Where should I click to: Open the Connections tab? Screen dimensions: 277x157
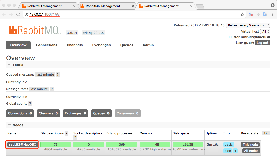click(47, 45)
